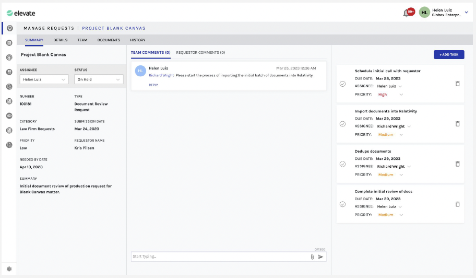Screen dimensions: 476x278
Task: Switch to the Documents tab
Action: [x=109, y=40]
